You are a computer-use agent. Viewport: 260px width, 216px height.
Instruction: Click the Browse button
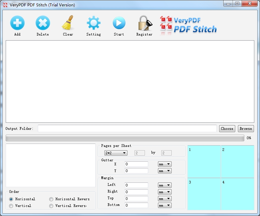(x=246, y=128)
